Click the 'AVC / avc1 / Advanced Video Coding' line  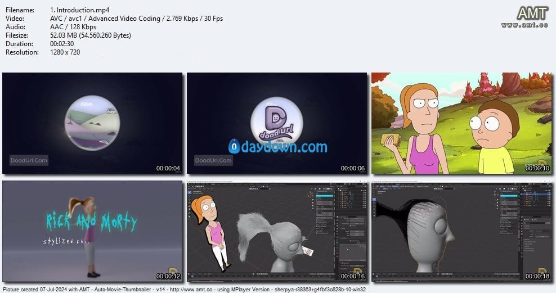click(x=137, y=19)
